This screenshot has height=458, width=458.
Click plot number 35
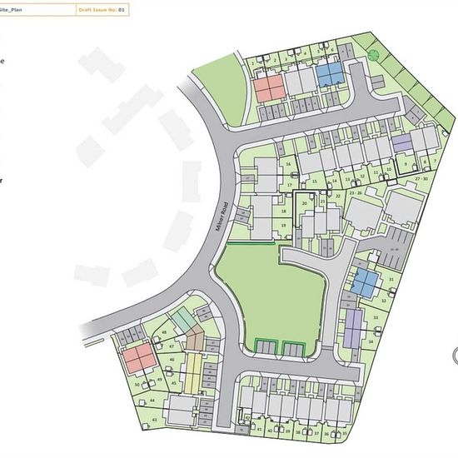click(345, 434)
